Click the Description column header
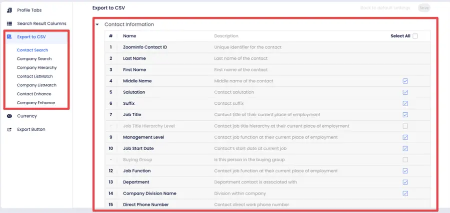The image size is (450, 213). click(x=226, y=36)
